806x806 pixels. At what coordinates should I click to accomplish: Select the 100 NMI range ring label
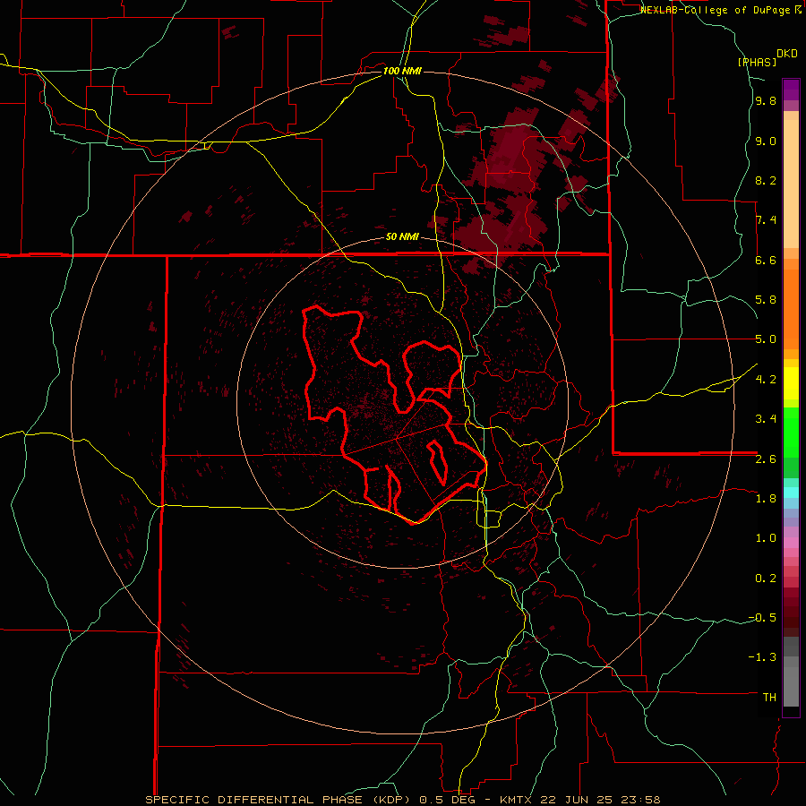(402, 71)
